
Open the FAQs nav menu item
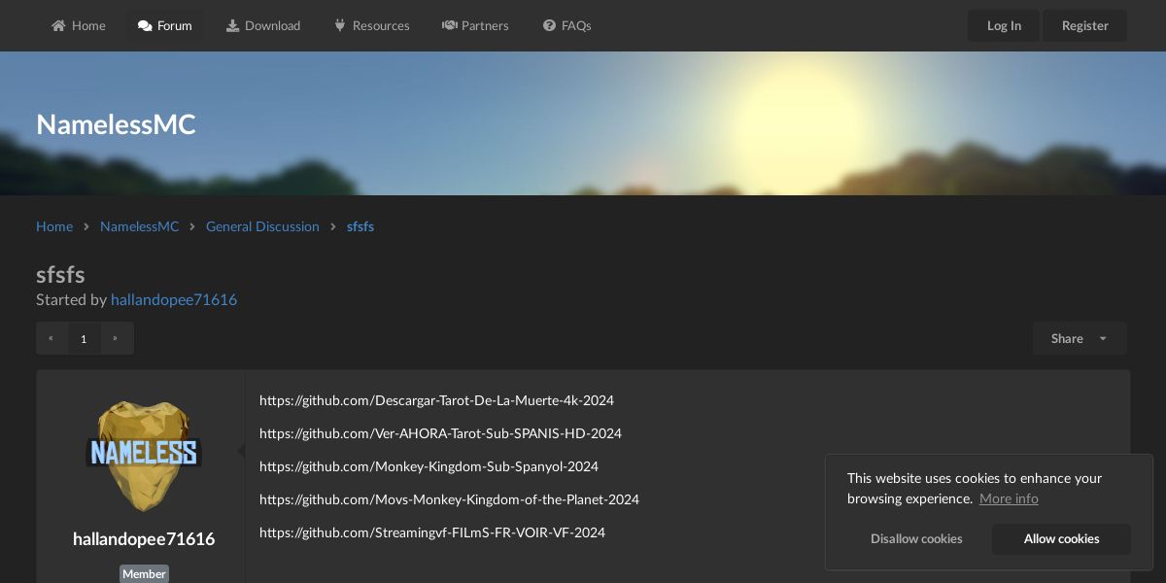567,25
